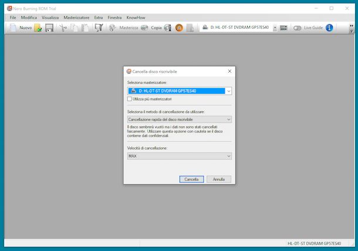Open the toolbar drive dropdown arrow

click(275, 28)
